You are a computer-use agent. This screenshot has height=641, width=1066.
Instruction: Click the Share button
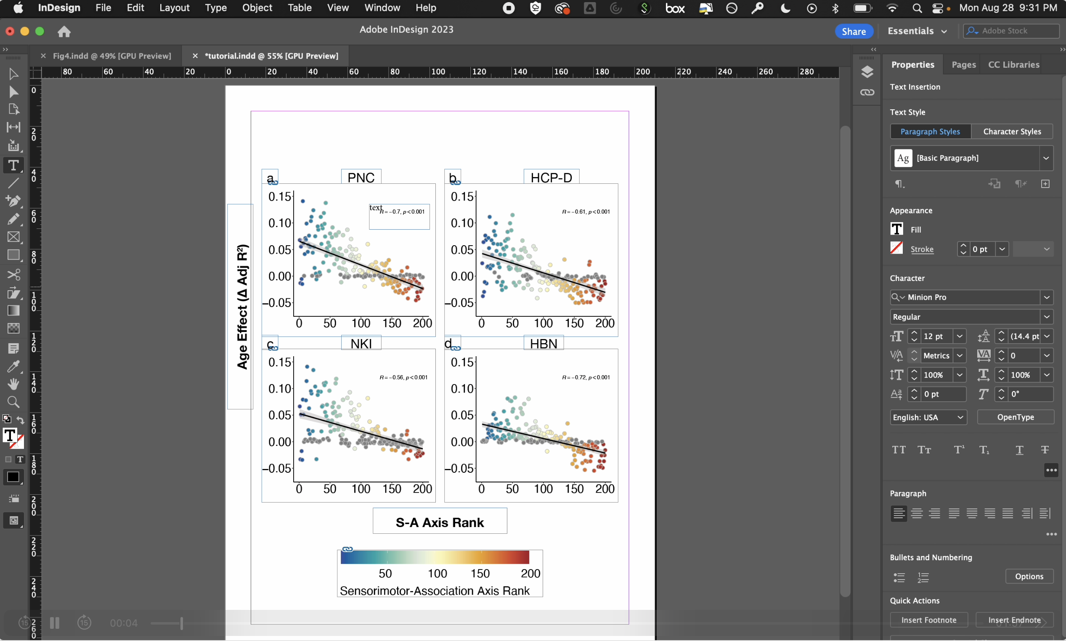point(854,31)
